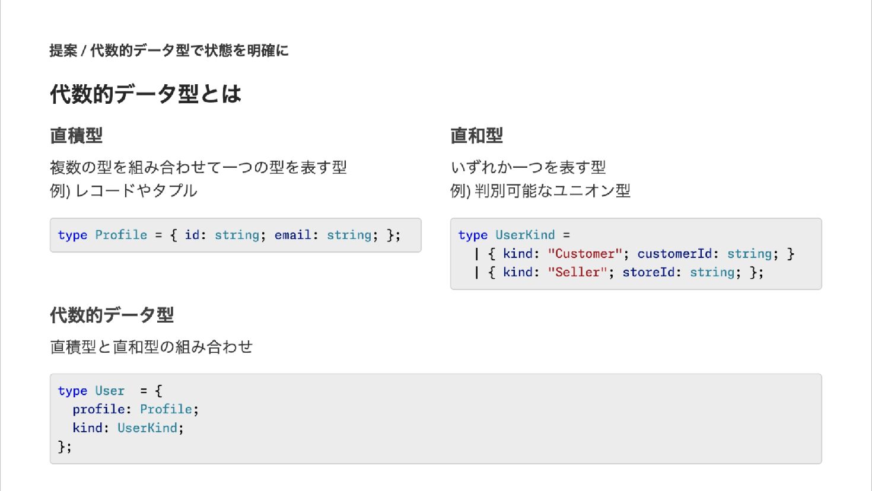872x491 pixels.
Task: Click the "Customer" string literal
Action: pyautogui.click(x=585, y=254)
